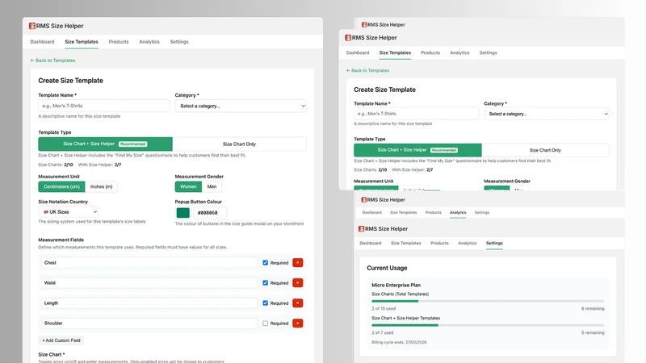Uncheck Required for Chest field
The height and width of the screenshot is (363, 646).
click(x=266, y=263)
